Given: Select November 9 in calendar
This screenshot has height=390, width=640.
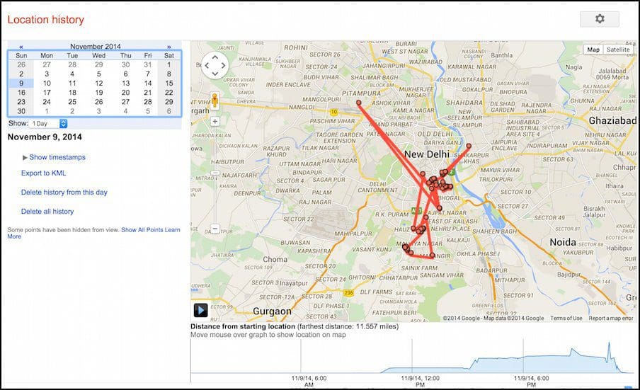Looking at the screenshot, I should click(x=21, y=84).
